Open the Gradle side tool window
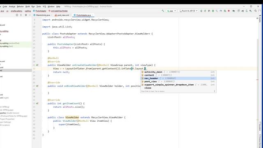263x148 pixels. pyautogui.click(x=260, y=19)
